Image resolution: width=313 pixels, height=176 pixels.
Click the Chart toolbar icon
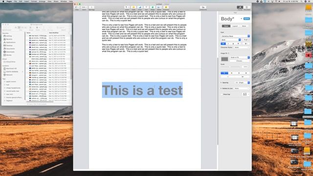pyautogui.click(x=140, y=7)
